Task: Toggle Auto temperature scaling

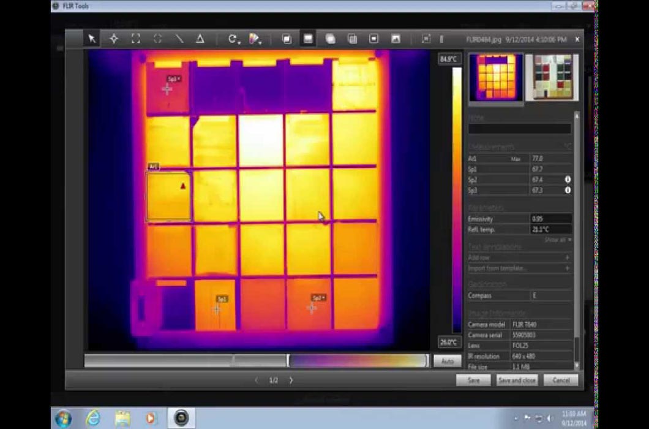Action: pos(448,361)
